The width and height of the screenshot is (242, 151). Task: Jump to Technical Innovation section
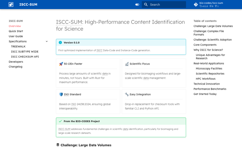(x=207, y=84)
